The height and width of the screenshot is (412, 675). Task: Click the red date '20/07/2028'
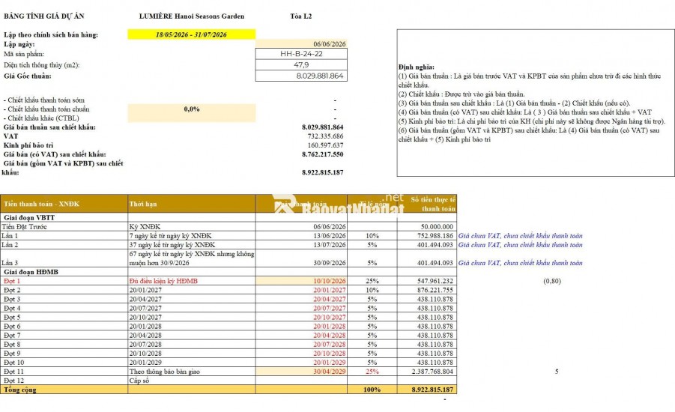point(330,344)
